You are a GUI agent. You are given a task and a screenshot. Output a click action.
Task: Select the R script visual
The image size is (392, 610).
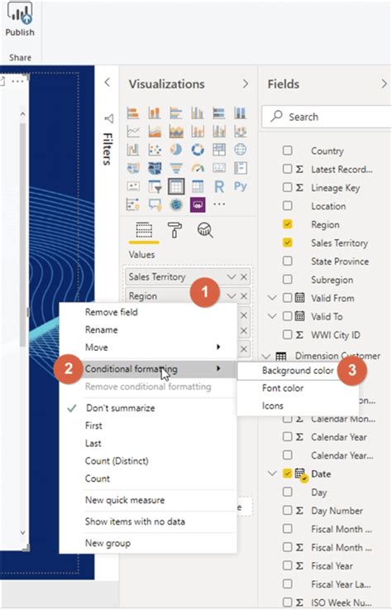click(x=219, y=187)
